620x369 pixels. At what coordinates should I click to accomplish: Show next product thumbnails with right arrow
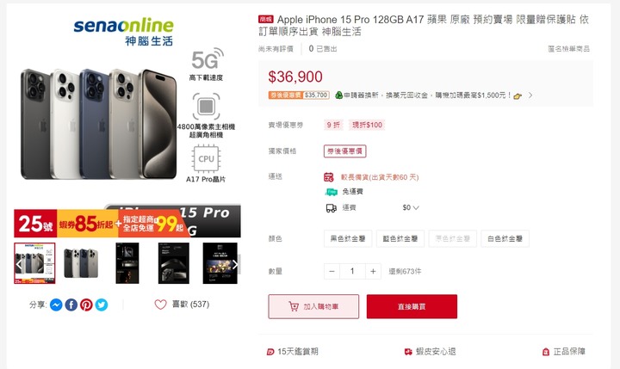coord(235,264)
